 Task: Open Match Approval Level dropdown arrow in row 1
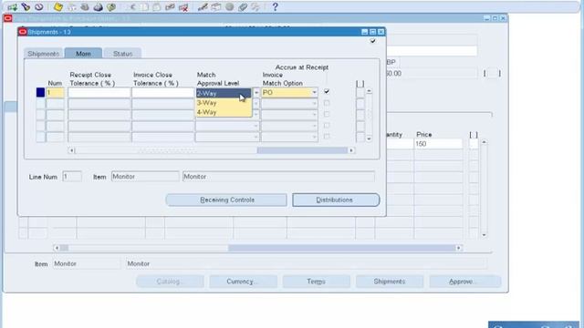(x=256, y=93)
